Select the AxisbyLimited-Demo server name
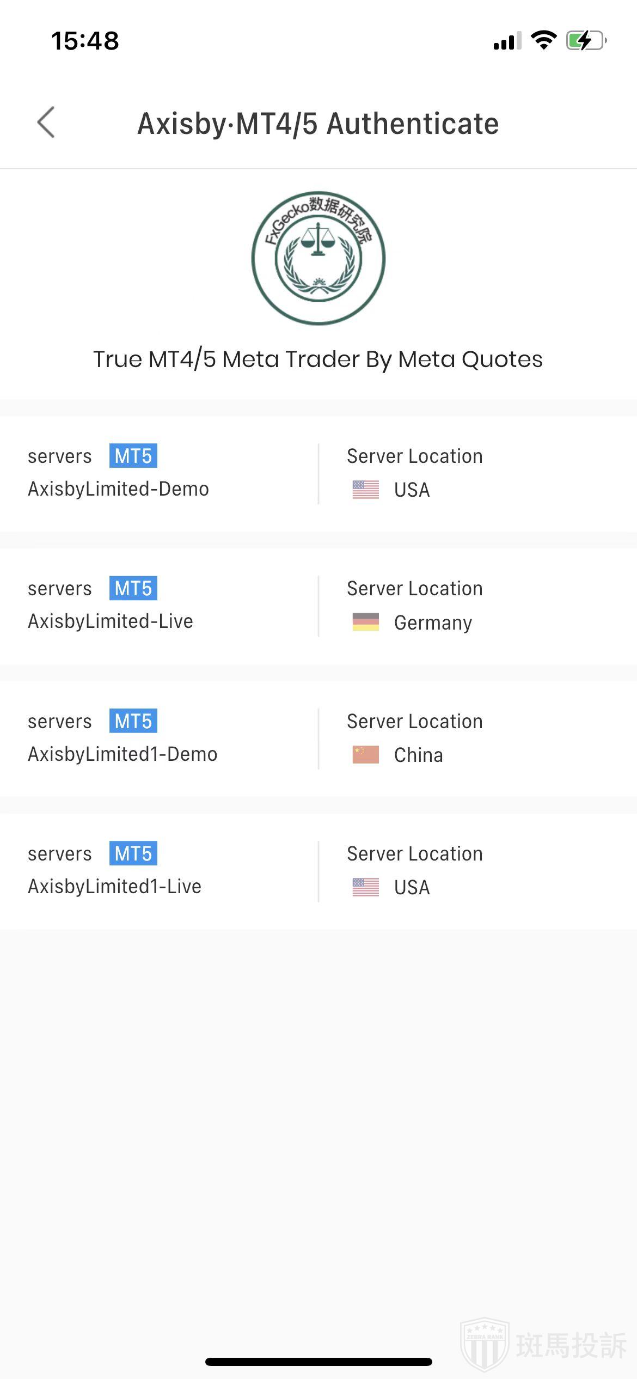 pyautogui.click(x=118, y=489)
